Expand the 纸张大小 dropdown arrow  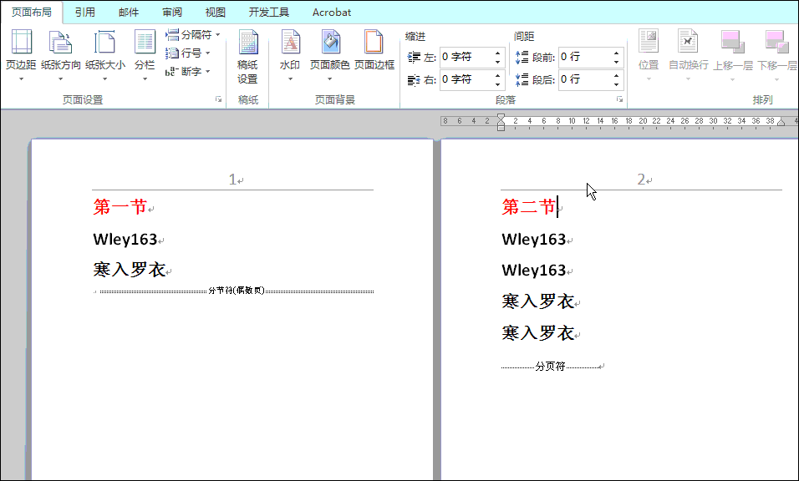[105, 78]
